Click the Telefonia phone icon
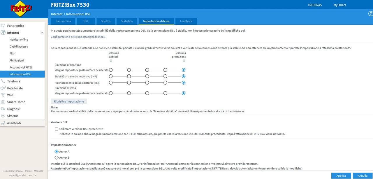This screenshot has height=179, width=373. [x=3, y=81]
